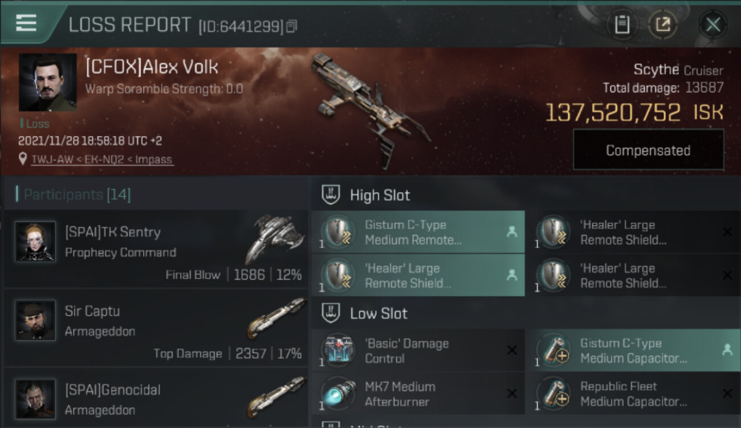Click the Low Slot section header
The height and width of the screenshot is (428, 741).
[378, 313]
